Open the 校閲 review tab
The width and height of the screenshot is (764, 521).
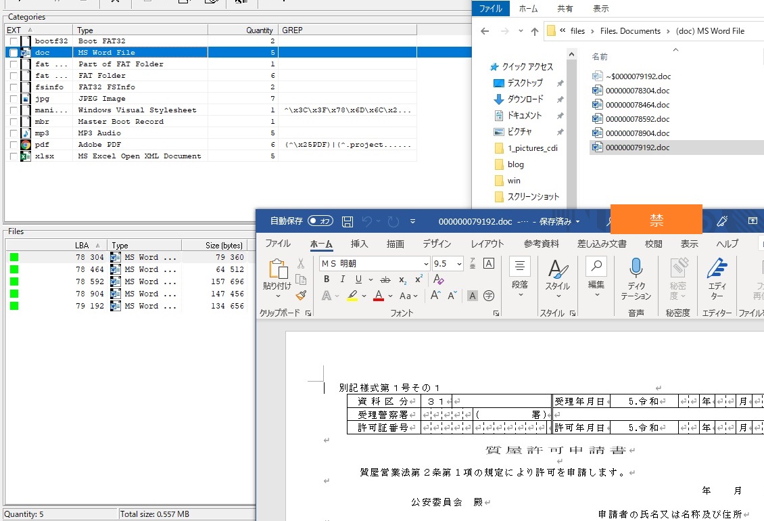pyautogui.click(x=653, y=244)
